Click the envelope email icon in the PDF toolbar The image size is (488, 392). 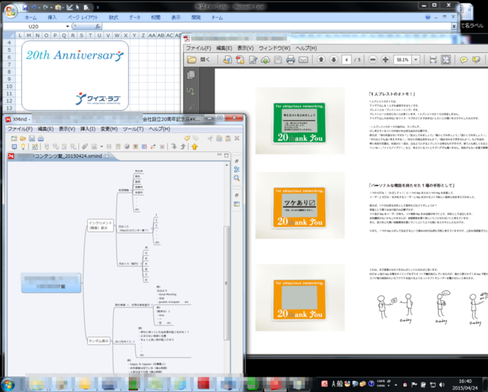(303, 60)
